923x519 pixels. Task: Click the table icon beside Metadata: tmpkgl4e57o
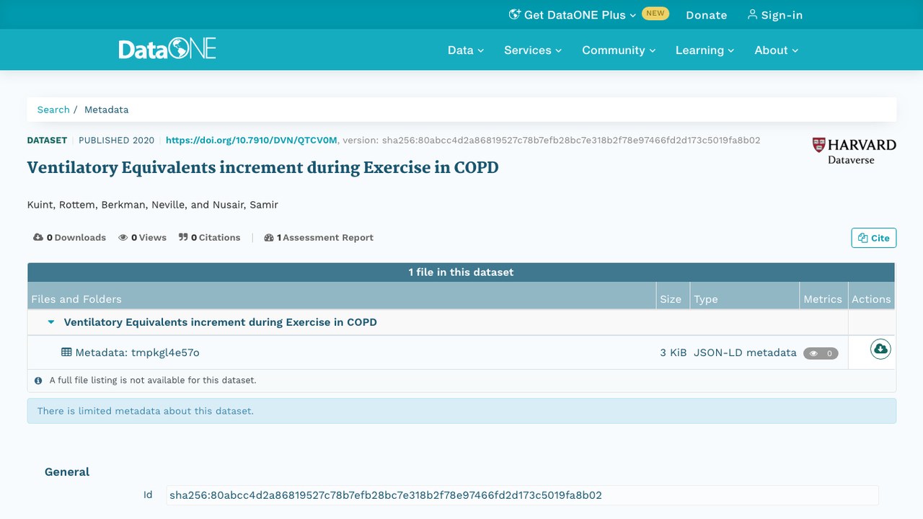pos(66,352)
